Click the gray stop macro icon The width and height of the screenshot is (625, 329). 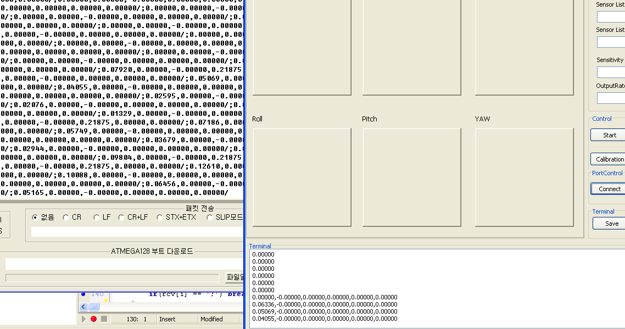click(104, 319)
